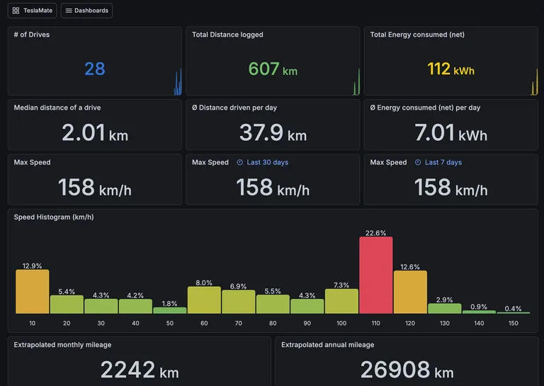Viewport: 544px width, 386px height.
Task: Click the 130 km/h histogram bar
Action: click(444, 309)
